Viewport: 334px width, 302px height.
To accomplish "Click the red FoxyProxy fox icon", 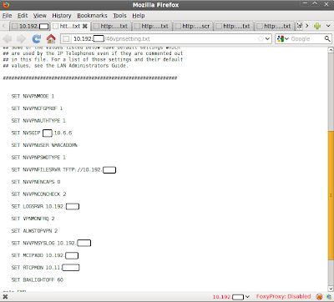I will [x=319, y=297].
